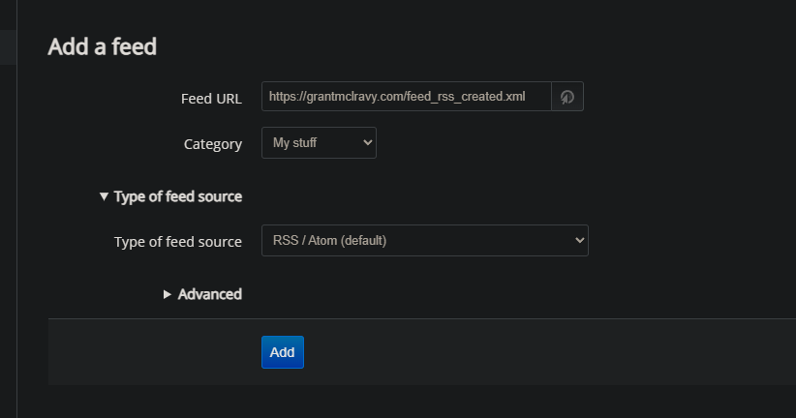Open the RSS / Atom (default) dropdown
The image size is (796, 418).
424,240
